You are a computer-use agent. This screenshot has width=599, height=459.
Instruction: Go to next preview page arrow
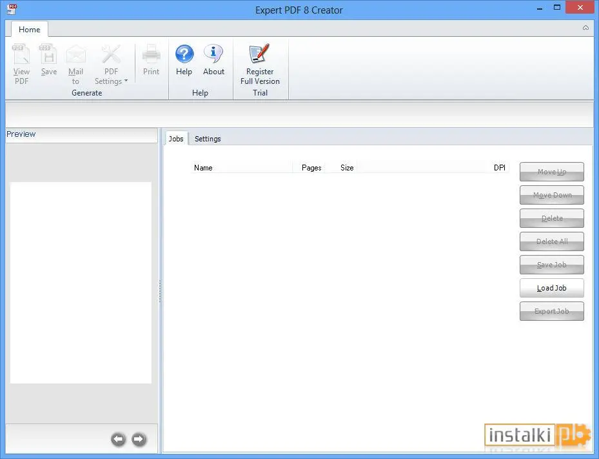point(139,439)
